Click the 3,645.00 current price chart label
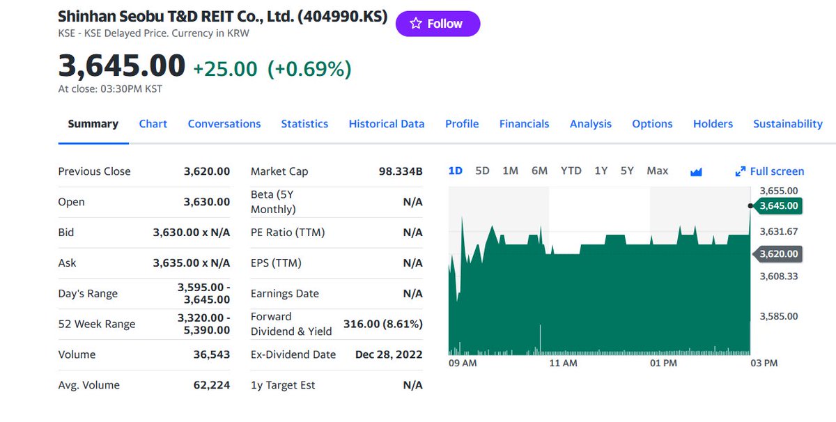The height and width of the screenshot is (422, 836). tap(778, 205)
